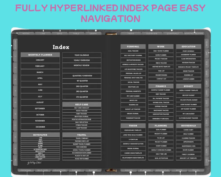221x177 pixels.
Task: Open the Quarterly Overview link
Action: (82, 76)
